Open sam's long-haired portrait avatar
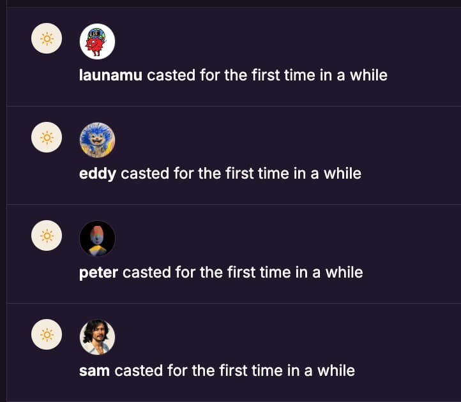 97,337
